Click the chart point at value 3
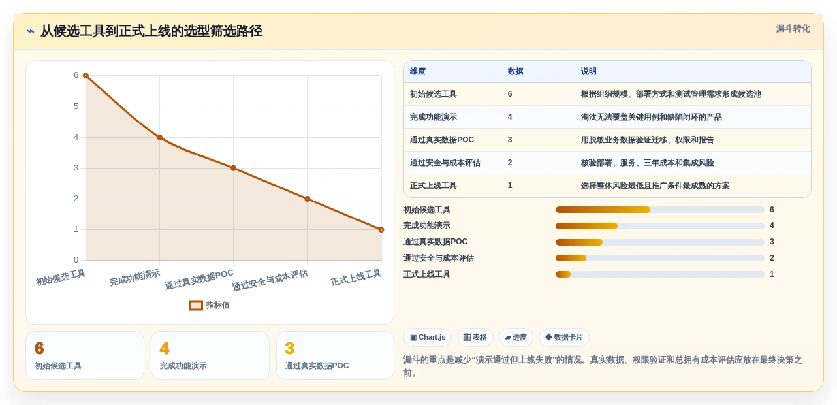The width and height of the screenshot is (837, 405). coord(233,168)
